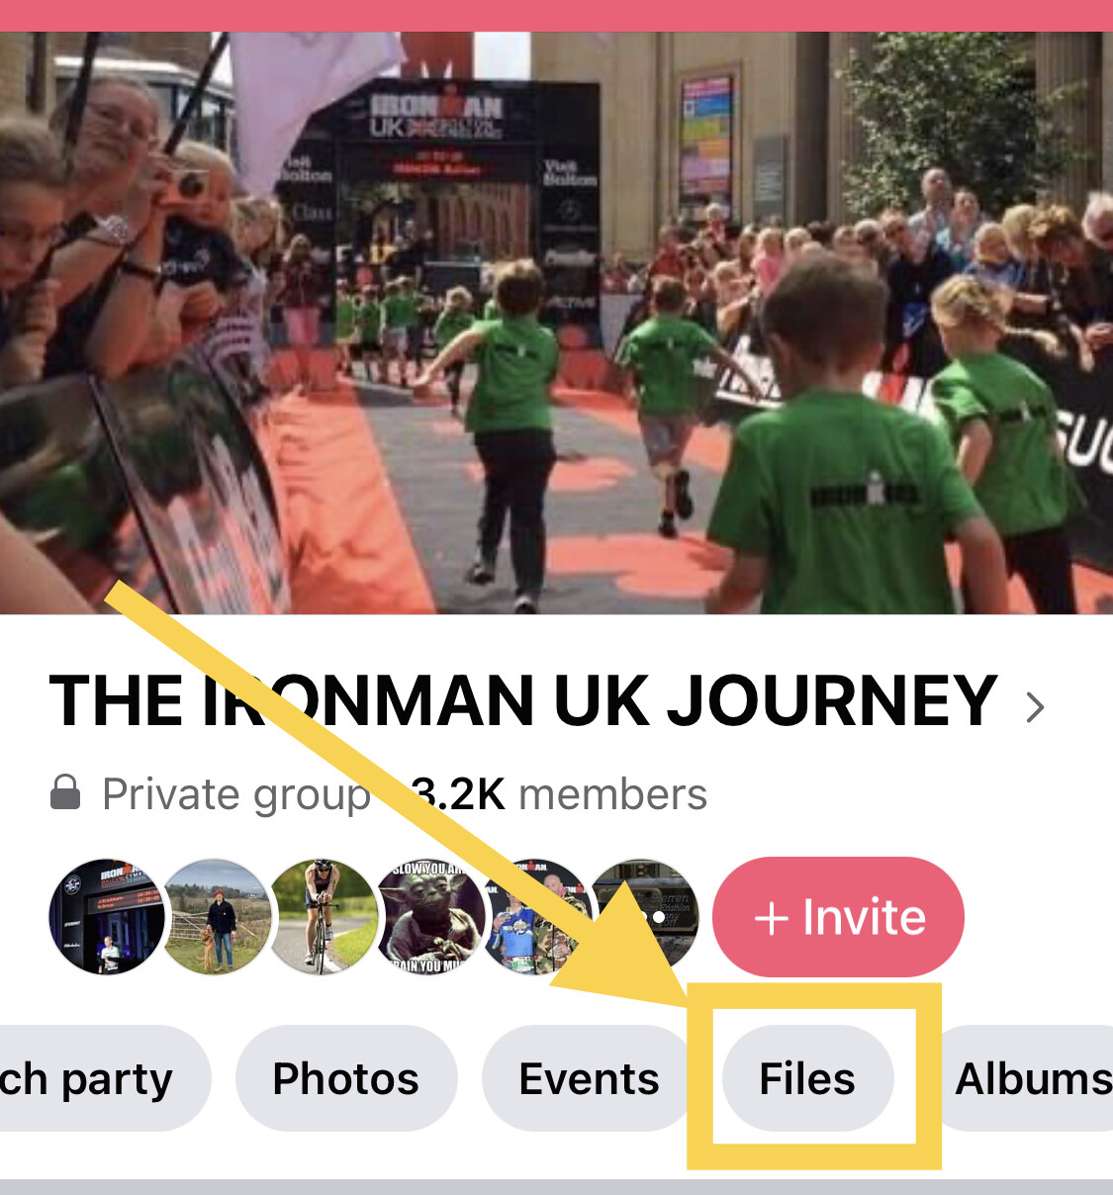
Task: Open the group cover photo
Action: pyautogui.click(x=556, y=322)
